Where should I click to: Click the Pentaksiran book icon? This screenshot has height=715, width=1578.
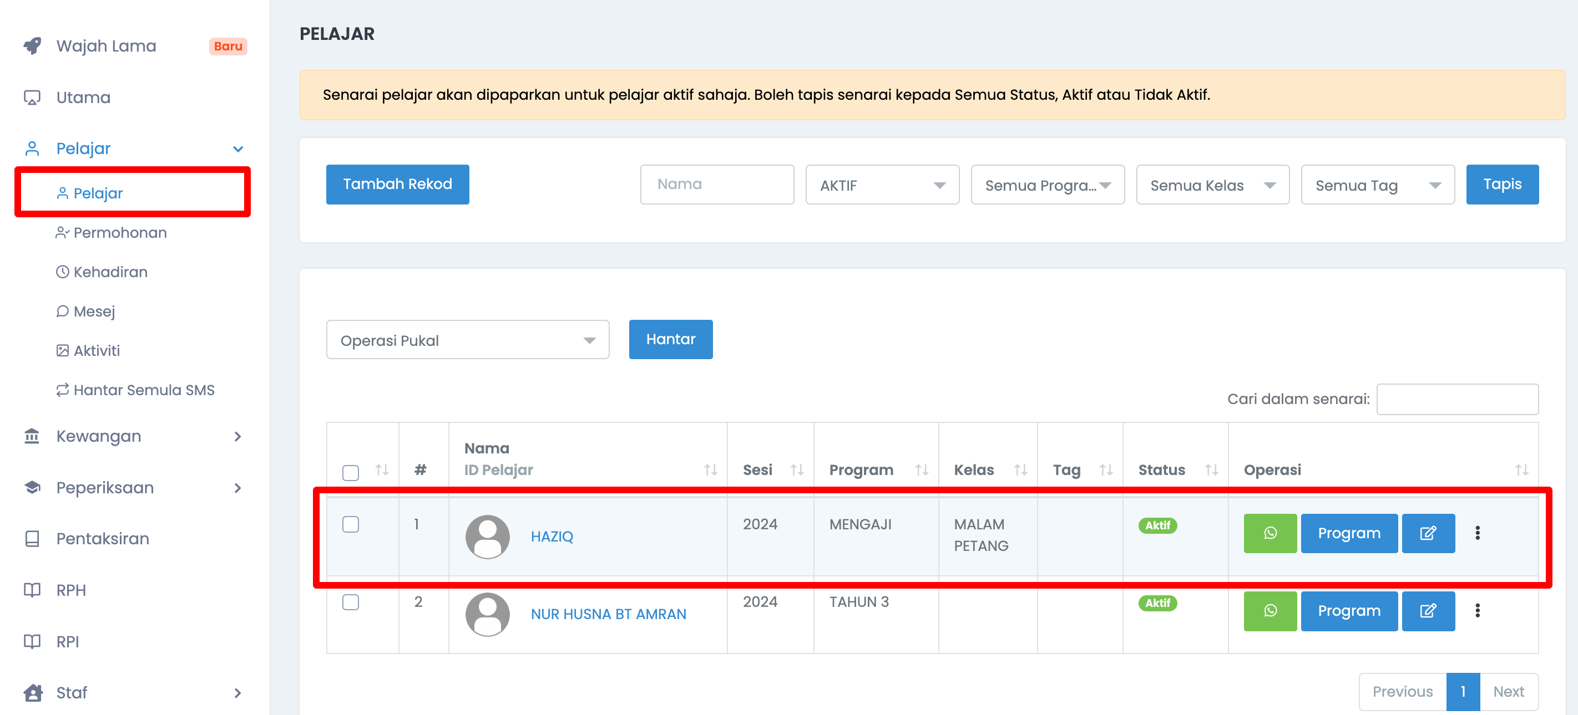pos(32,539)
